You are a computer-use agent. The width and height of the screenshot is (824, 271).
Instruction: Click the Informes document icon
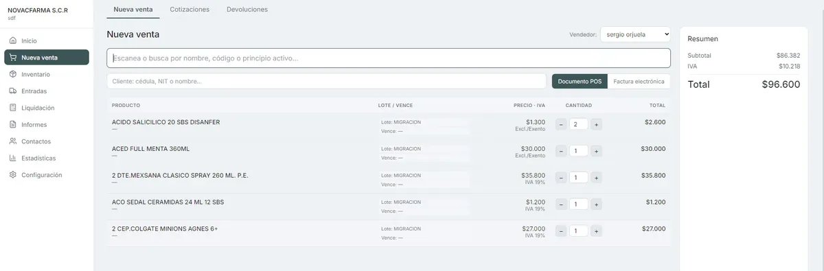tap(13, 124)
